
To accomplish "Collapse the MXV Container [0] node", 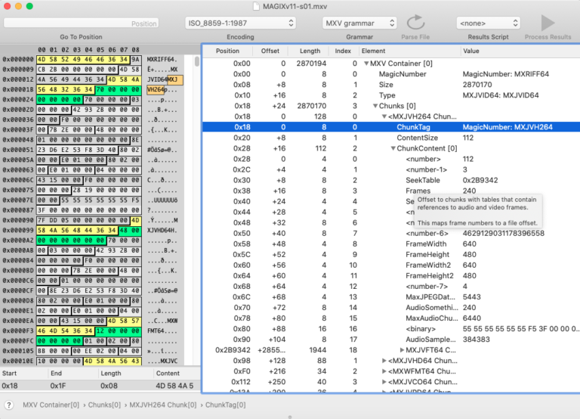I will (x=366, y=64).
